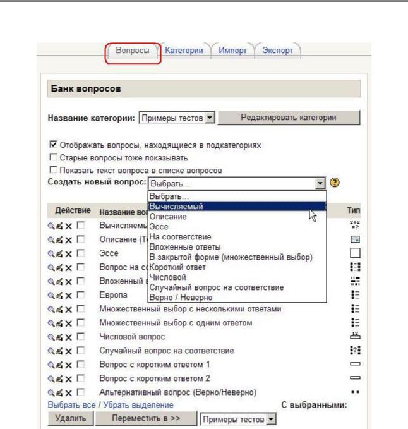Click the Редактировать категории button
Image resolution: width=408 pixels, height=429 pixels.
[x=289, y=118]
